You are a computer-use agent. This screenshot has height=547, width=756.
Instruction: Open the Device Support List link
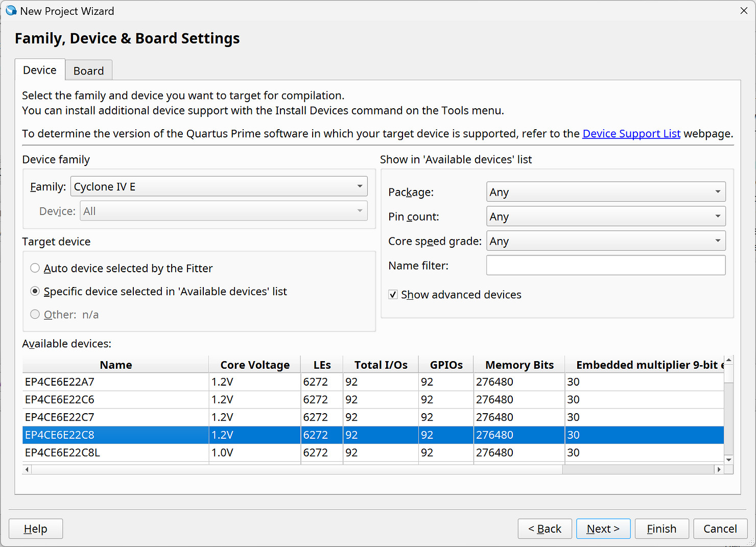click(631, 134)
